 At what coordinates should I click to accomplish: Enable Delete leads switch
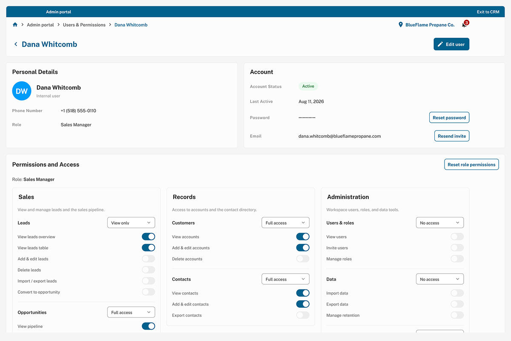149,270
